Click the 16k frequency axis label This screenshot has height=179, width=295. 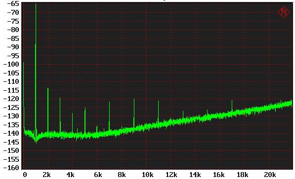pos(218,175)
